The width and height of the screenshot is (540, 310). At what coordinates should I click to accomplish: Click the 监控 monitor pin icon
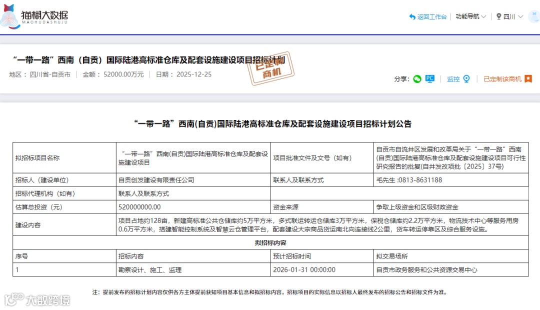pyautogui.click(x=466, y=79)
